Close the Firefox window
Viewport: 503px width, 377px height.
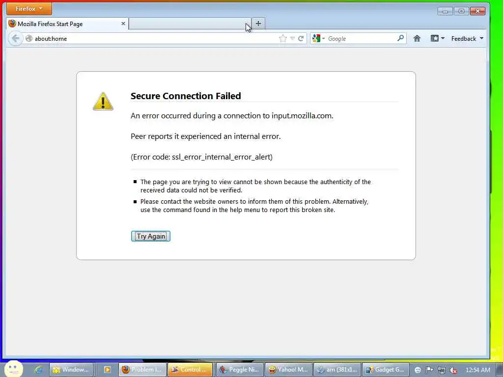(x=477, y=11)
